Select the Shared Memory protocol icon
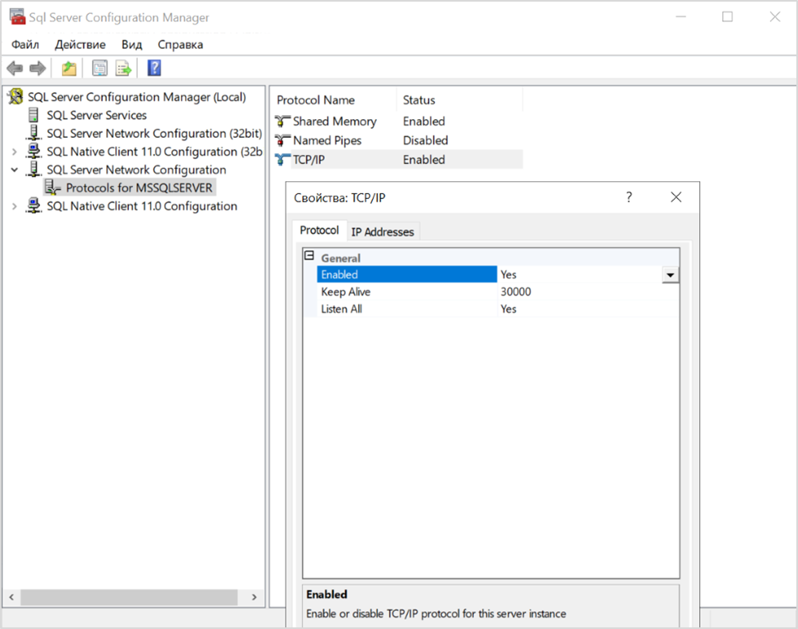 [x=282, y=121]
